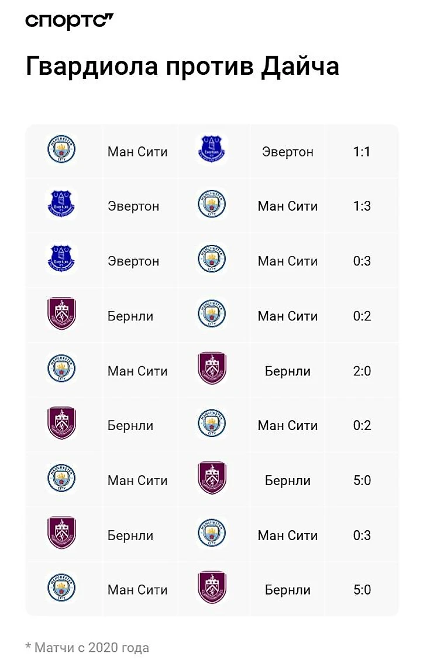Click the Man City crest in the 0:3 Burnley match

212,534
